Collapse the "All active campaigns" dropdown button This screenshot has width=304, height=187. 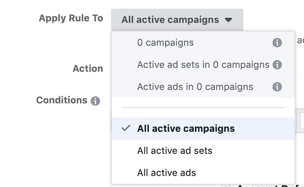(x=177, y=20)
